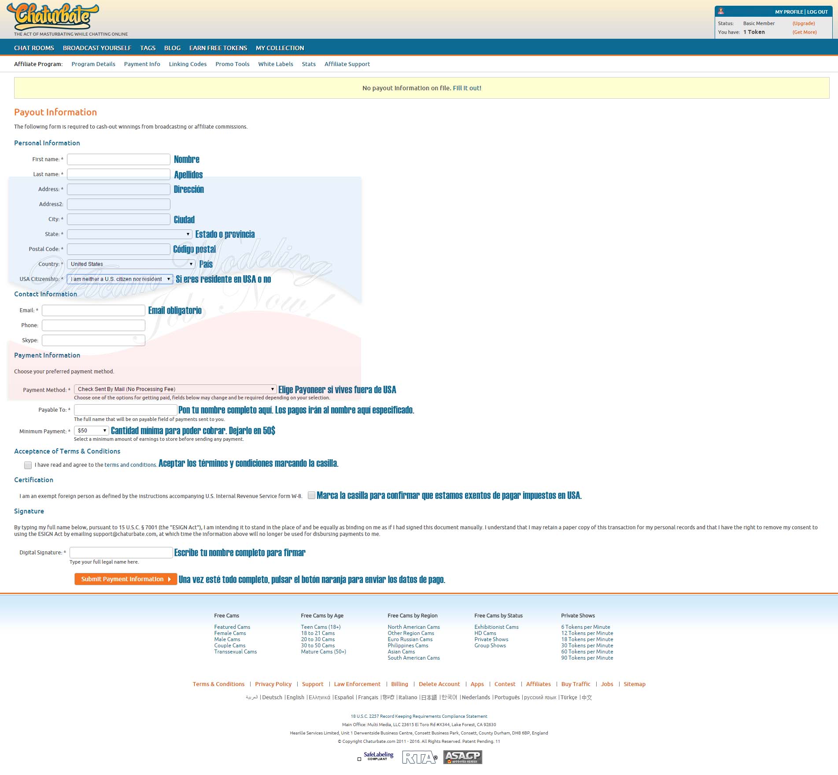838x775 pixels.
Task: Click the Payable To input field
Action: tap(126, 410)
